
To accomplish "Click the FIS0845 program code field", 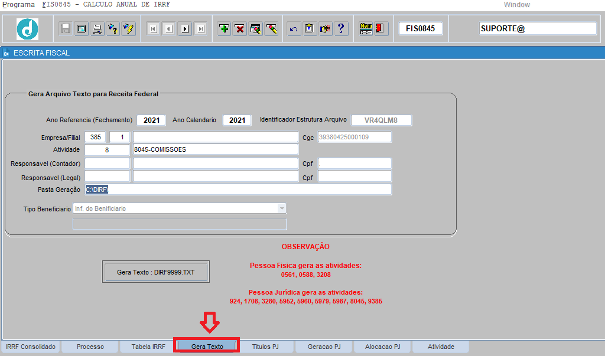I will tap(421, 28).
